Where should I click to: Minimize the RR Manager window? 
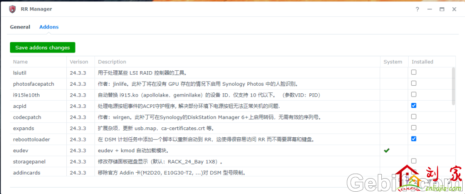coord(429,9)
